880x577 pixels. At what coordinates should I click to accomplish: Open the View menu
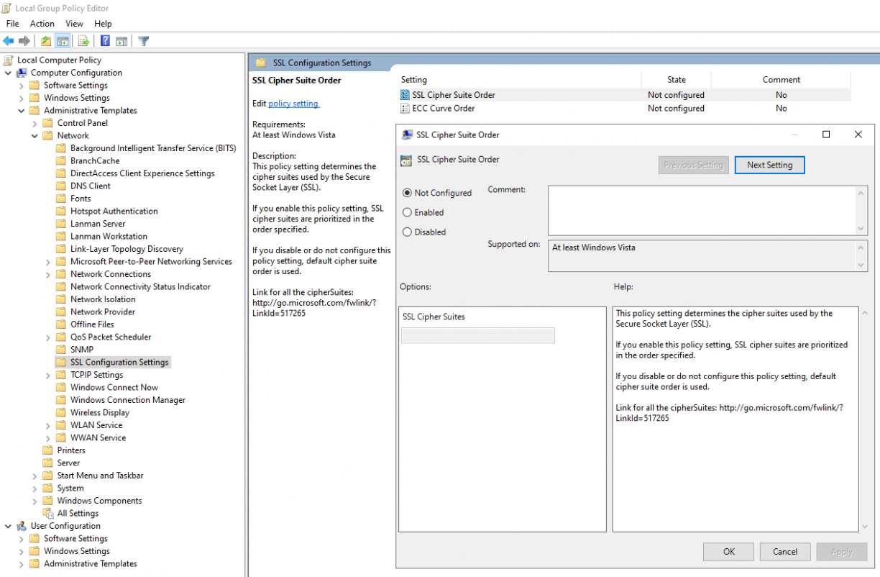pyautogui.click(x=74, y=24)
